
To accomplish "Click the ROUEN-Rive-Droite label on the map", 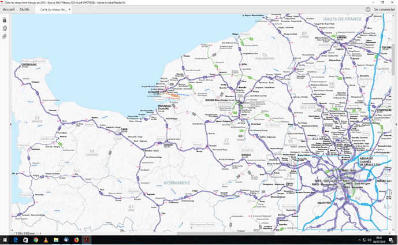I will coord(216,101).
